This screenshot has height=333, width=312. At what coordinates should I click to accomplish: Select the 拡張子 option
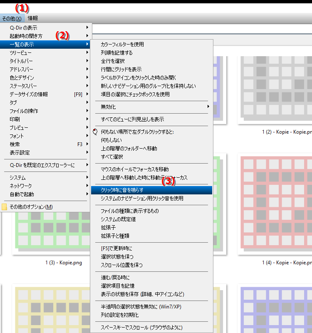point(151,227)
